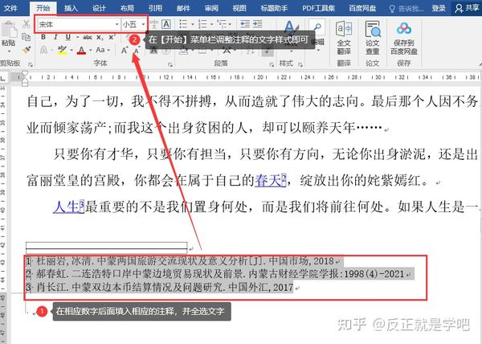Click the Sign in (登录) button
The width and height of the screenshot is (482, 344).
[x=439, y=8]
